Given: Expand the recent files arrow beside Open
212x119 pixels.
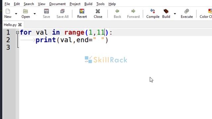Looking at the screenshot, I should tap(34, 14).
